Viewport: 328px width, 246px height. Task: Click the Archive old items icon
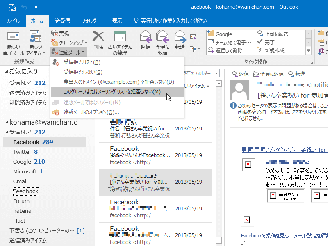tap(120, 36)
